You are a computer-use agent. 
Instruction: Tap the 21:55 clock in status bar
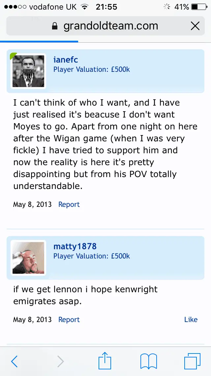click(x=106, y=7)
